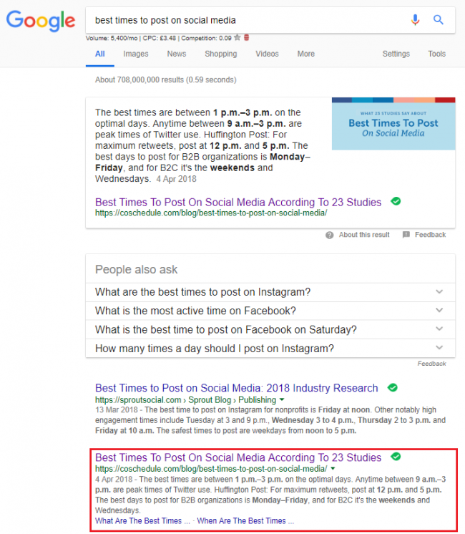The width and height of the screenshot is (465, 534).
Task: Click Feedback link under featured snippet
Action: (x=430, y=235)
